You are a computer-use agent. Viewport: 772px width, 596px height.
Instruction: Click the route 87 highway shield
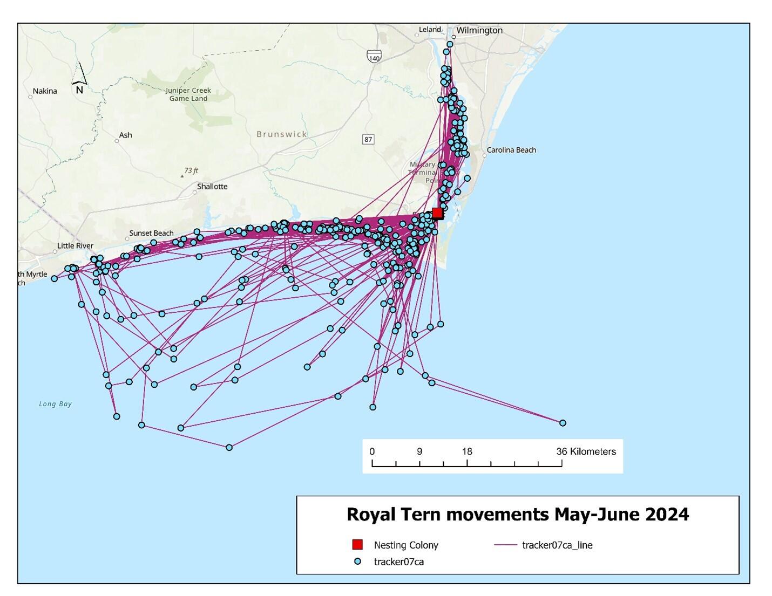coord(368,139)
